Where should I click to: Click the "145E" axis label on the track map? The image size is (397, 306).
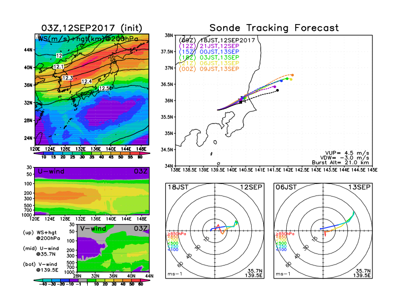coord(372,170)
